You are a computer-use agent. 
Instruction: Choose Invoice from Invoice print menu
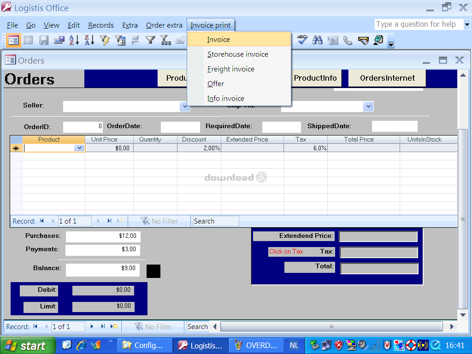239,40
